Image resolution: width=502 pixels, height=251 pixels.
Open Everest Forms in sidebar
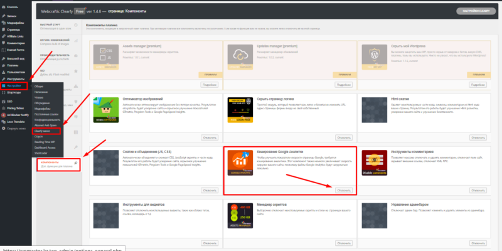point(16,50)
